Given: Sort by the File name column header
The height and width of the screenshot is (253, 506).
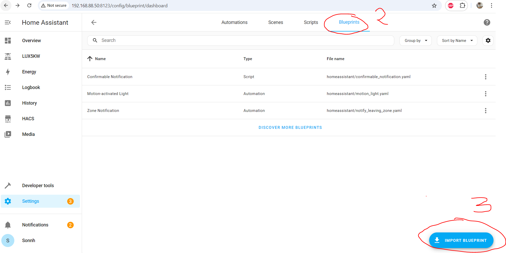Looking at the screenshot, I should (335, 59).
